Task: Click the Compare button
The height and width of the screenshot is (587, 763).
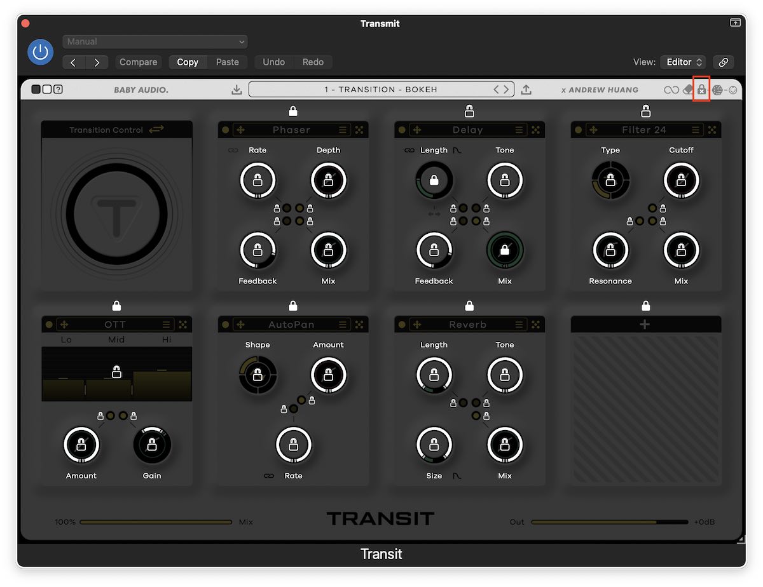Action: click(139, 62)
